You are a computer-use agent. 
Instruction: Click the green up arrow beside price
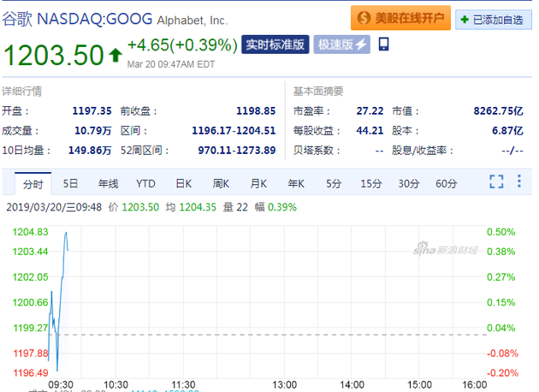click(115, 55)
